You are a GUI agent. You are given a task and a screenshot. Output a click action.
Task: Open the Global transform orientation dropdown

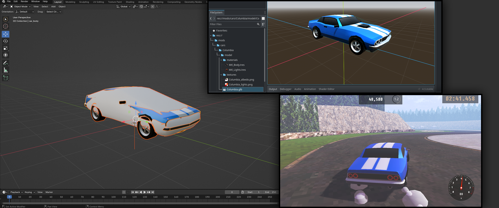pyautogui.click(x=123, y=6)
